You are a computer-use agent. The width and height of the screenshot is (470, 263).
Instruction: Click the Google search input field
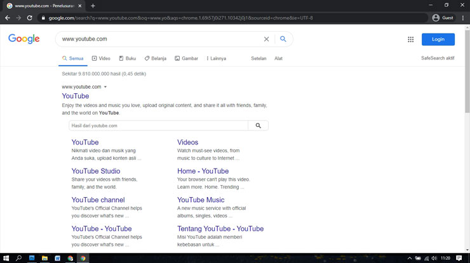click(160, 39)
